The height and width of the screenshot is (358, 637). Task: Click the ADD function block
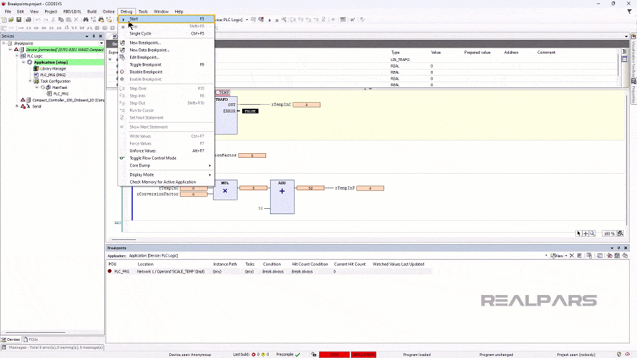tap(282, 197)
